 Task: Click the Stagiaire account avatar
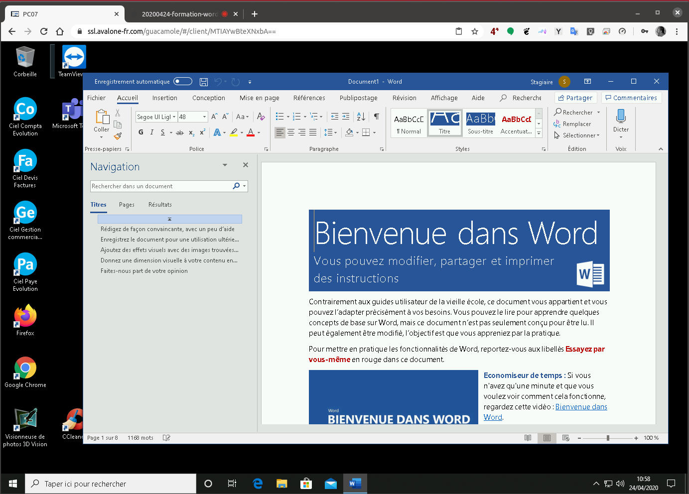tap(564, 82)
